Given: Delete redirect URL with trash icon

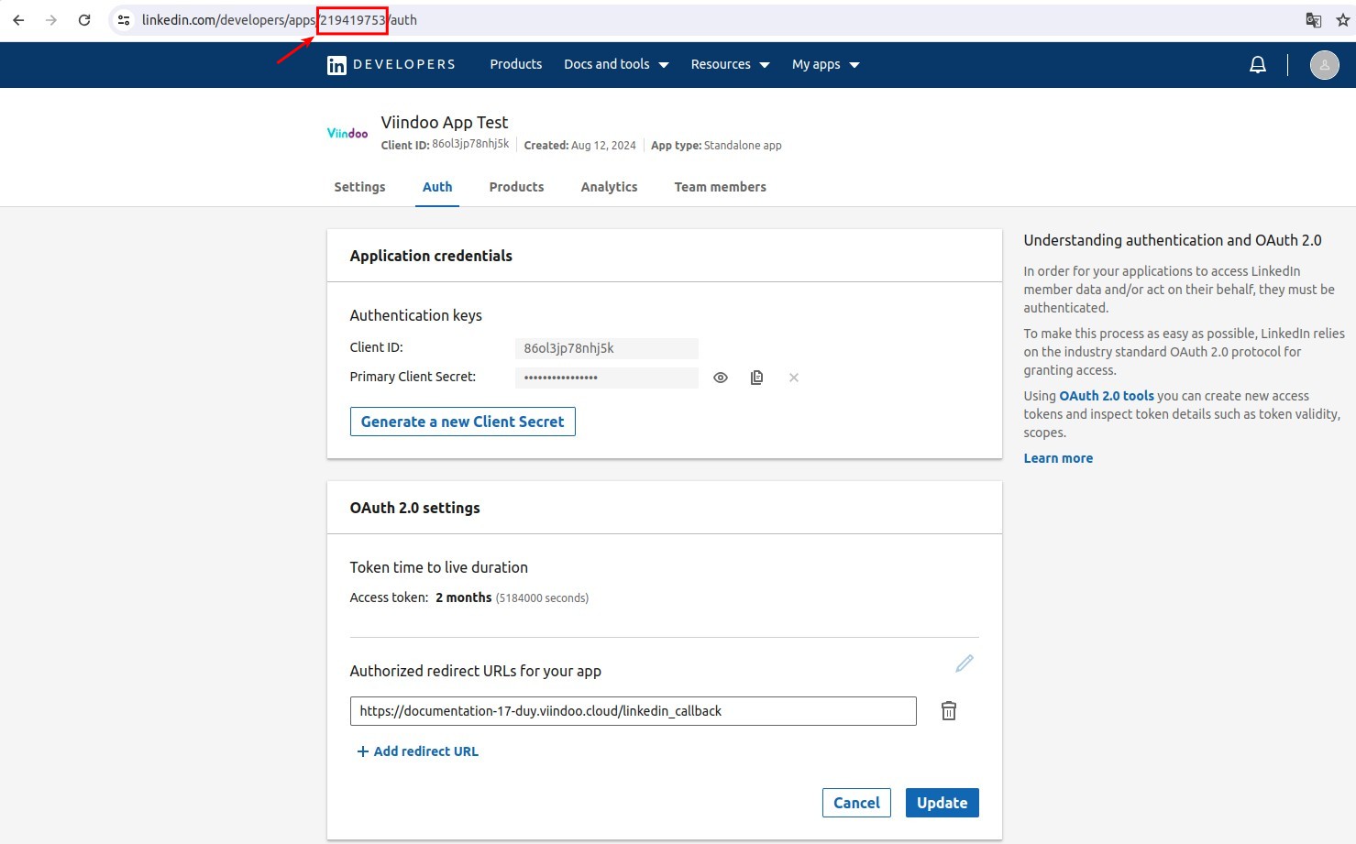Looking at the screenshot, I should (x=949, y=711).
